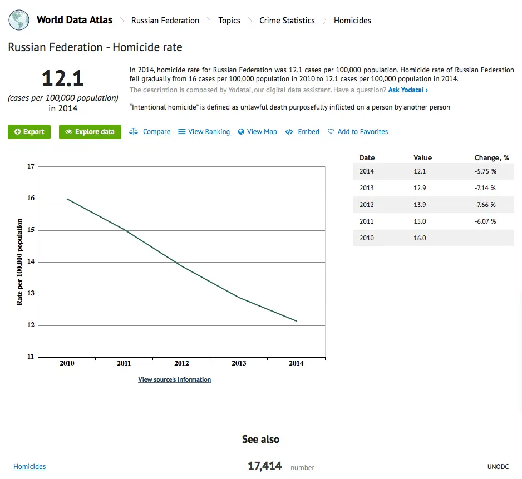This screenshot has height=479, width=522.
Task: Open View source's information link
Action: [x=174, y=379]
